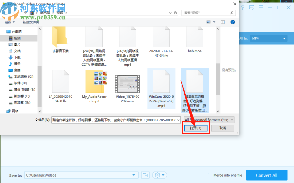Viewport: 294px width, 183px height.
Task: Click the Save to path field
Action: (77, 175)
